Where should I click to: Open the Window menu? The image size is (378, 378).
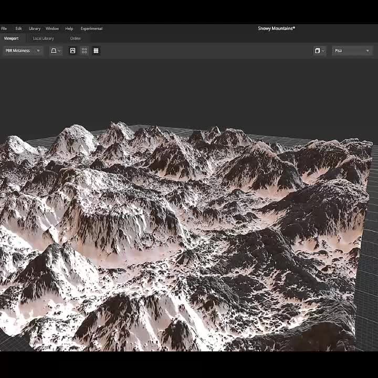(x=52, y=28)
